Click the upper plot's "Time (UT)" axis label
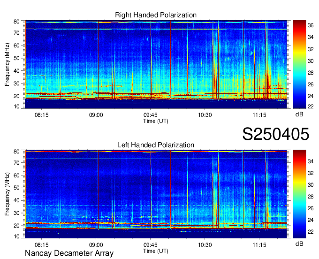This screenshot has height=259, width=319. (x=156, y=121)
